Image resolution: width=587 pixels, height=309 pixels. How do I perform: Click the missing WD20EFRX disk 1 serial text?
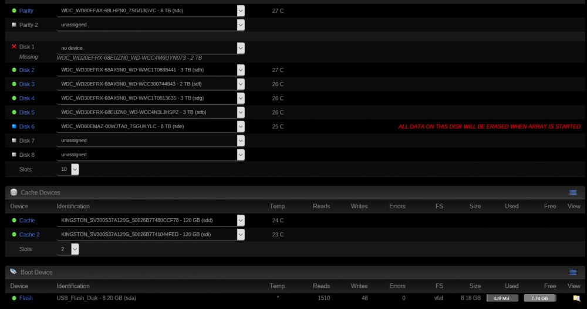130,58
